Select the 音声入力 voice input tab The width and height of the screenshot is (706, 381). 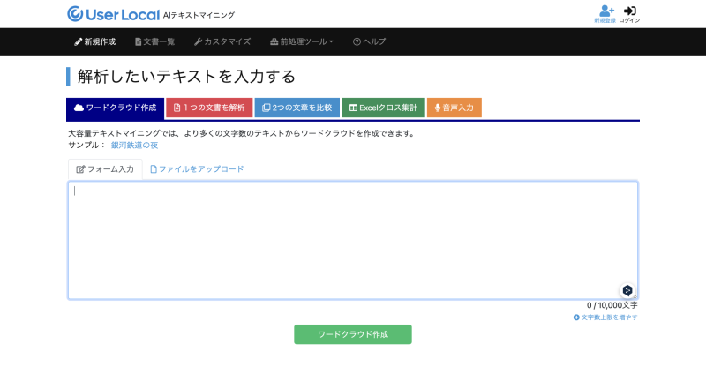[454, 108]
